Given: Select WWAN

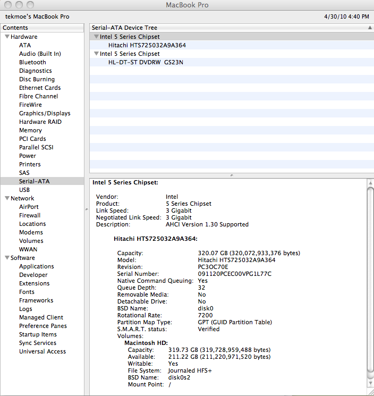Looking at the screenshot, I should [x=28, y=249].
